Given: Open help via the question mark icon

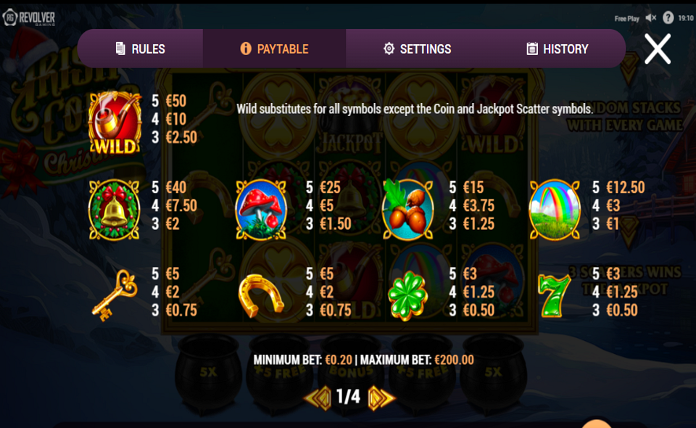Looking at the screenshot, I should (x=668, y=17).
